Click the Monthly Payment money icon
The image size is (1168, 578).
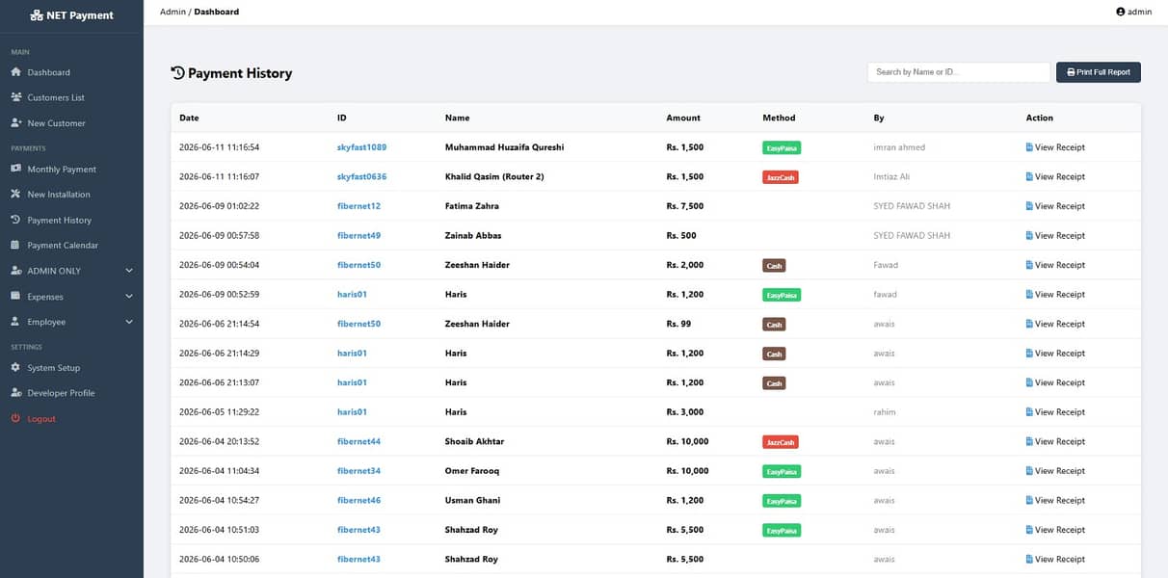coord(16,169)
